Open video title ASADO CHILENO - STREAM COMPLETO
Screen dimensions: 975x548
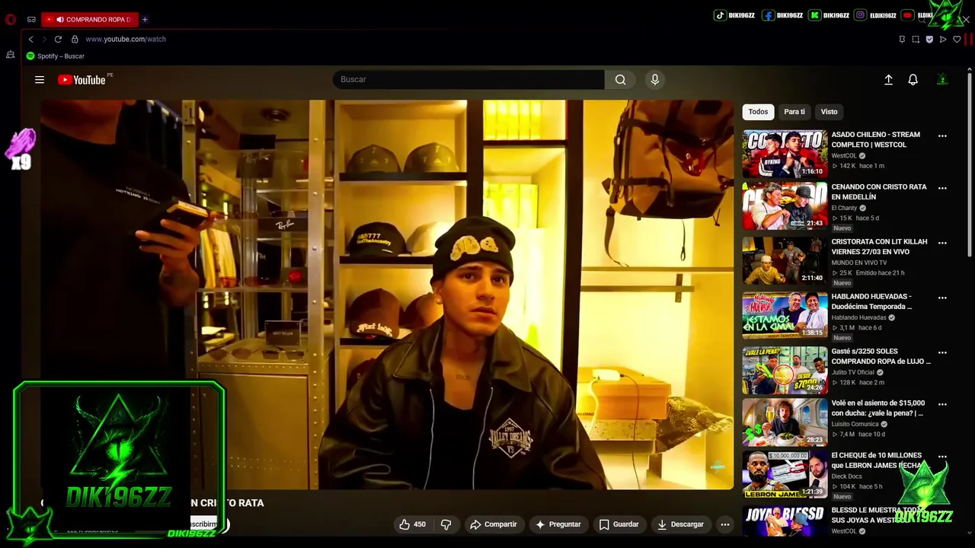click(876, 140)
